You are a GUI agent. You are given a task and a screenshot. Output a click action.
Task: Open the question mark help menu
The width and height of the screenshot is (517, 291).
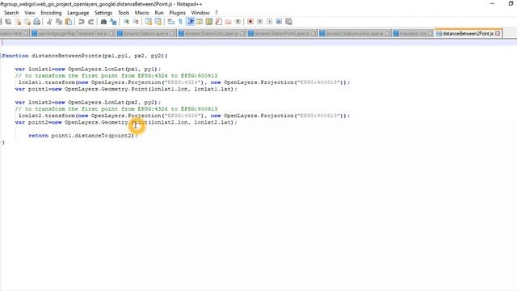pos(216,13)
